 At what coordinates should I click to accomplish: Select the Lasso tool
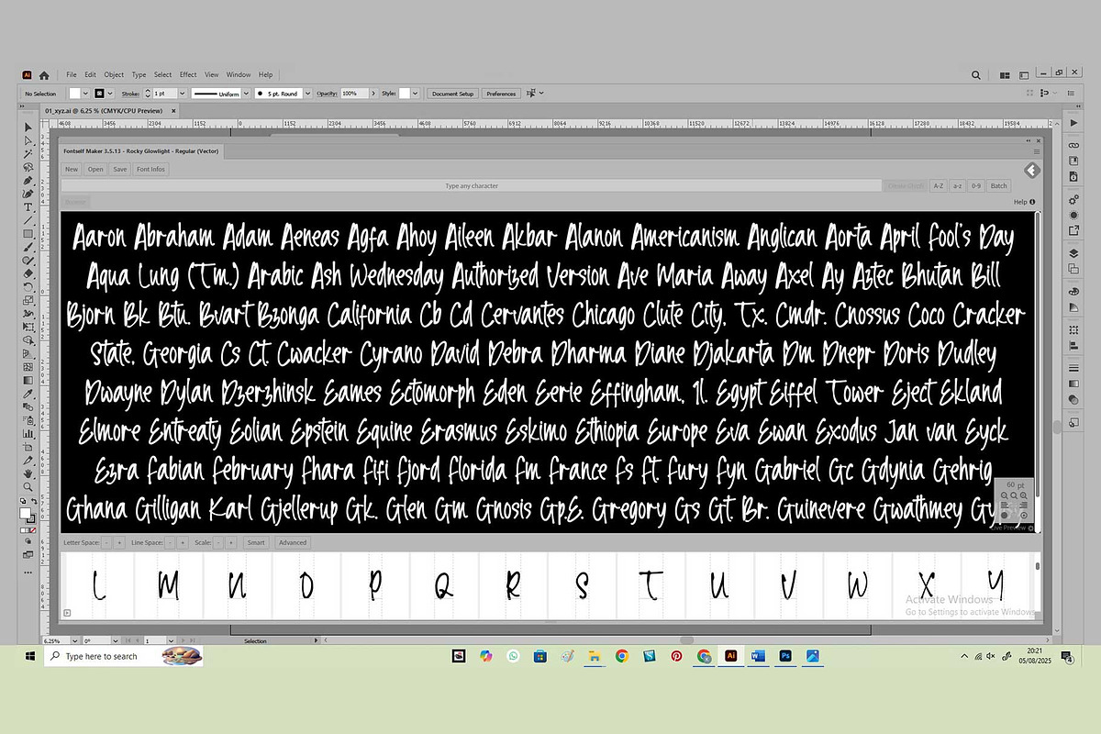(x=28, y=167)
